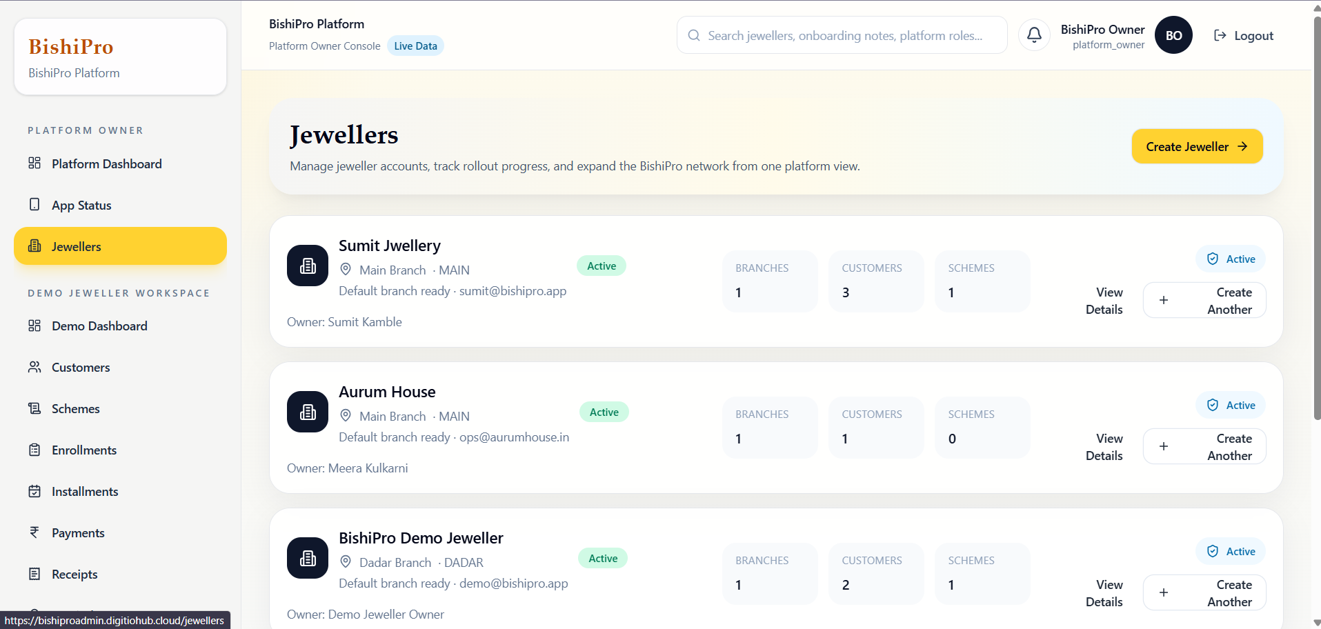Screen dimensions: 1321x629
Task: Click the Aurum House building icon
Action: click(308, 412)
